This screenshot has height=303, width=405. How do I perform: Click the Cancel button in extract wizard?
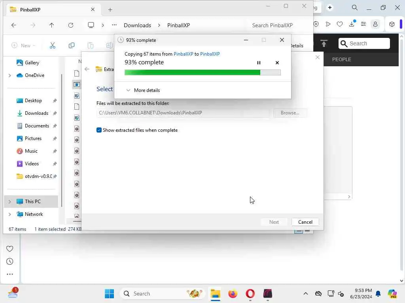[305, 222]
